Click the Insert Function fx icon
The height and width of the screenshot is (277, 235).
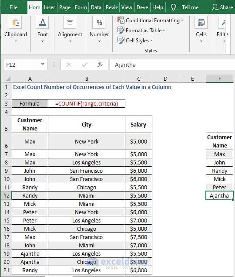(x=100, y=65)
